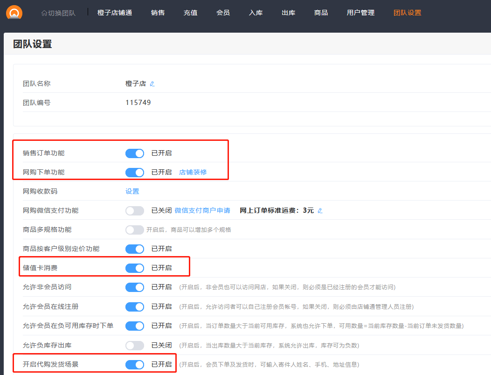Image resolution: width=491 pixels, height=375 pixels.
Task: Toggle the 开启代购发货场景 switch
Action: pyautogui.click(x=135, y=365)
